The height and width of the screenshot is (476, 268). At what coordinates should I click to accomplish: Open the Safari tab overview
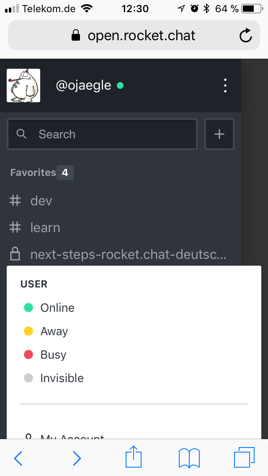245,458
